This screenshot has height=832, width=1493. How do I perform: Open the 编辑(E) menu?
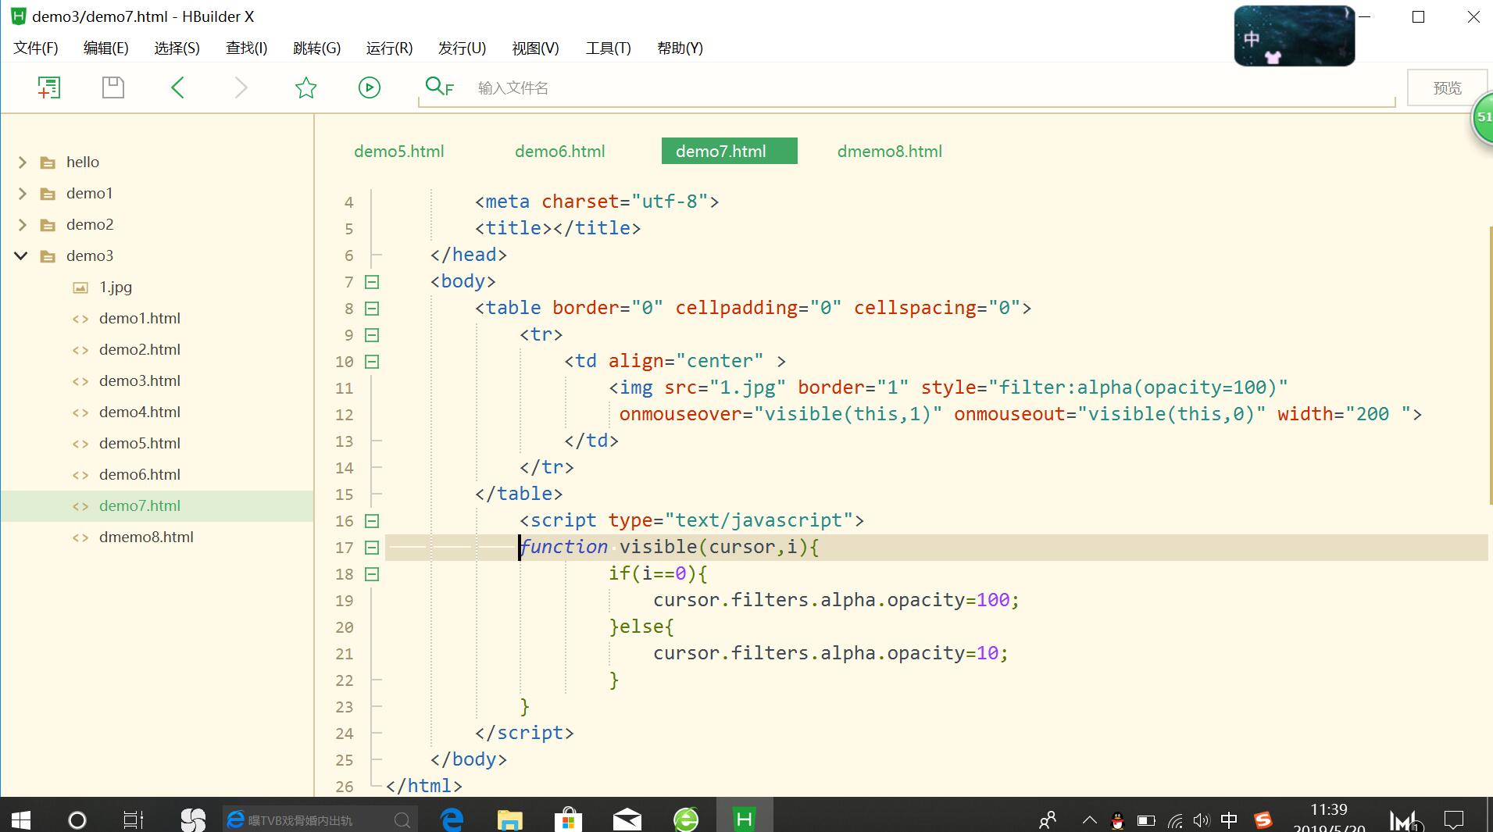tap(106, 48)
